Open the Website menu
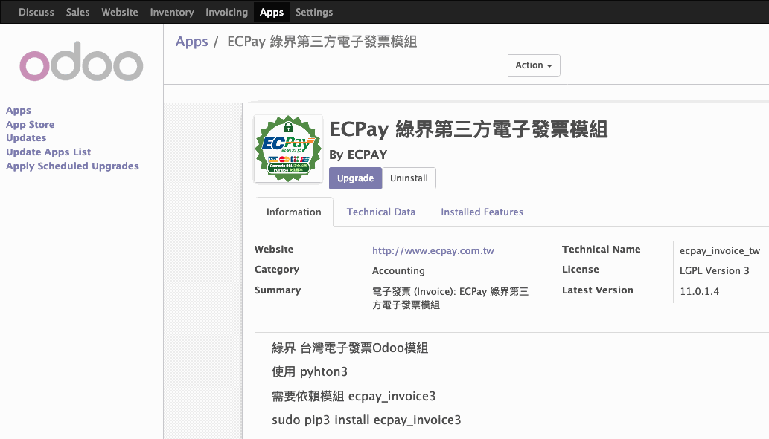The image size is (769, 439). [x=120, y=12]
